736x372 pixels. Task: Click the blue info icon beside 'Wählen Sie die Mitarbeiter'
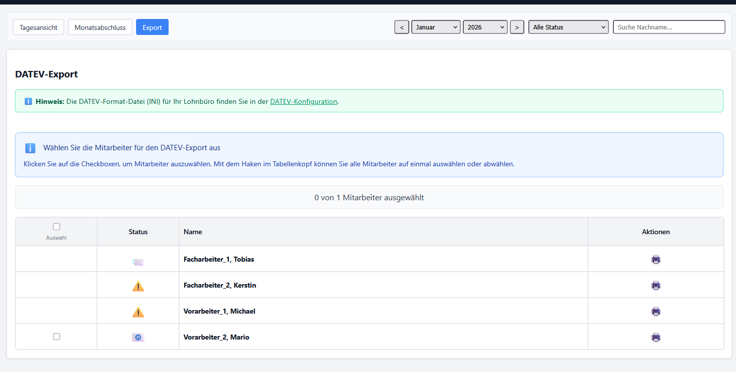pyautogui.click(x=30, y=148)
